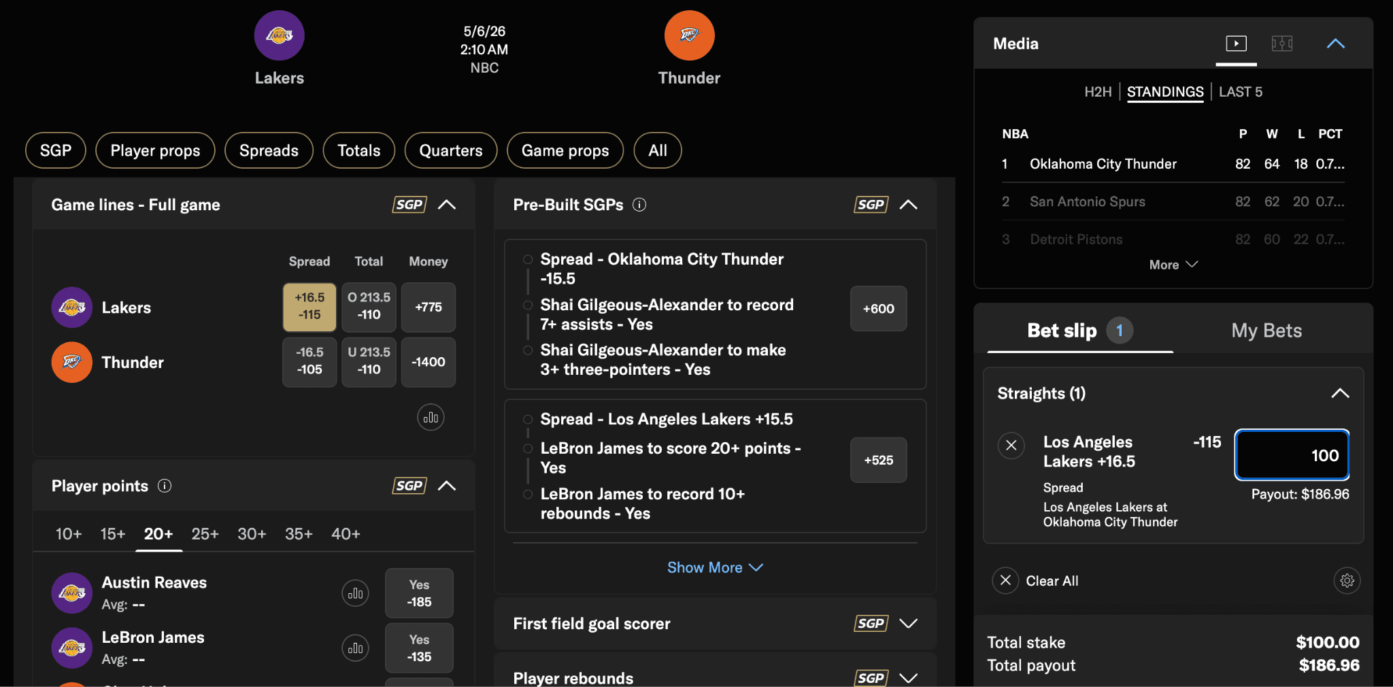Click LeBron James team logo
Viewport: 1393px width, 687px height.
72,648
